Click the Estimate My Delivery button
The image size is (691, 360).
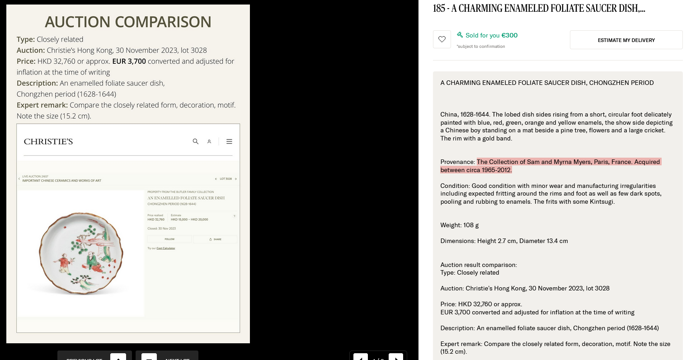coord(626,40)
